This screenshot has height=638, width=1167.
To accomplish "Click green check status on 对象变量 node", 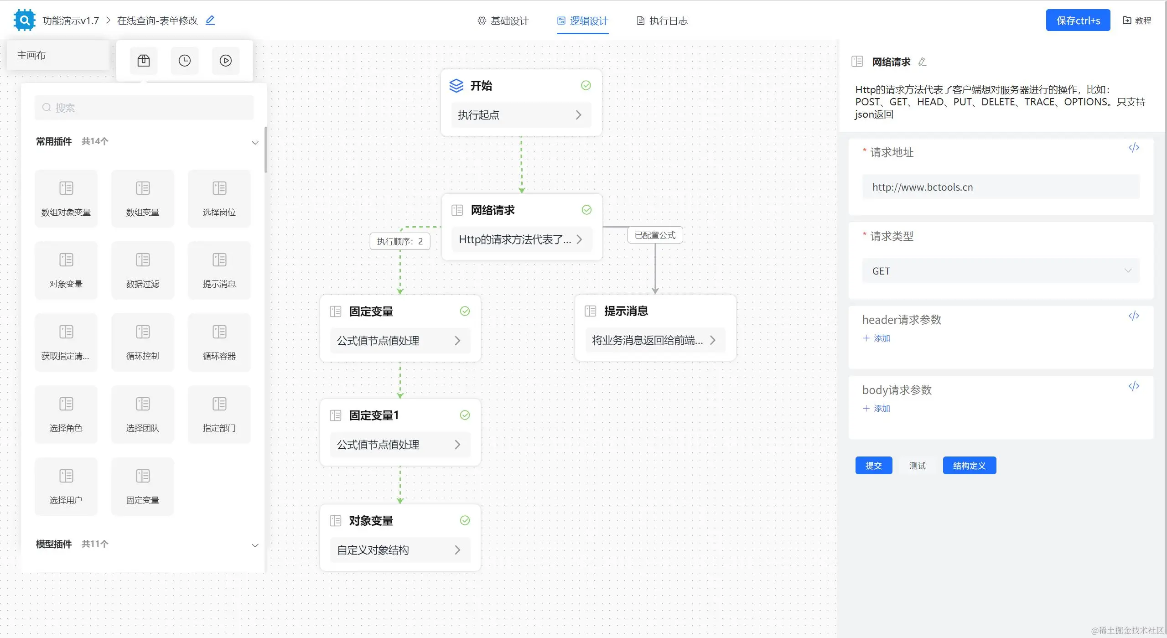I will coord(465,521).
